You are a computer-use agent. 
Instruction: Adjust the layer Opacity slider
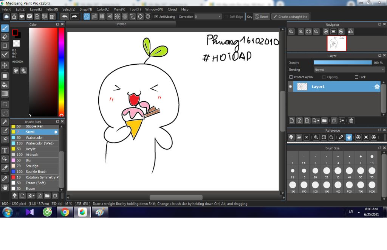(x=342, y=63)
